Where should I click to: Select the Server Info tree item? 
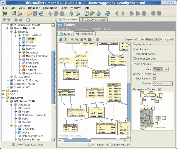pos(28,129)
